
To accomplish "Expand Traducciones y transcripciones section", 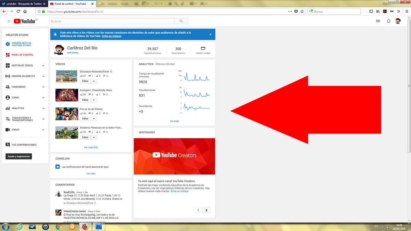I will coord(43,119).
